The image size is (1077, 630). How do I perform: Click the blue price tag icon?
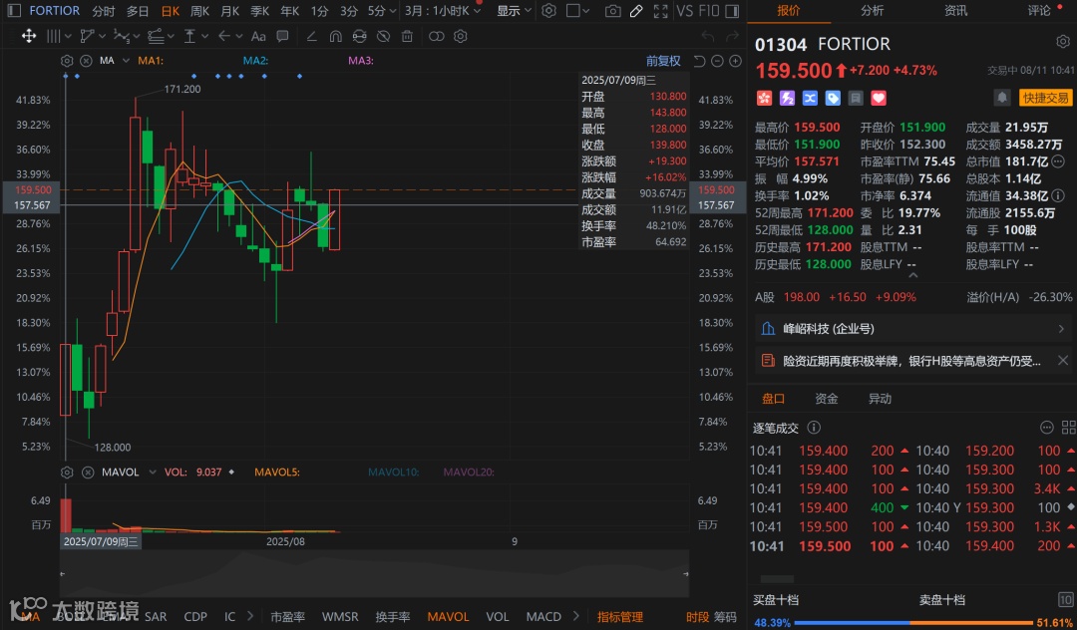pyautogui.click(x=833, y=98)
